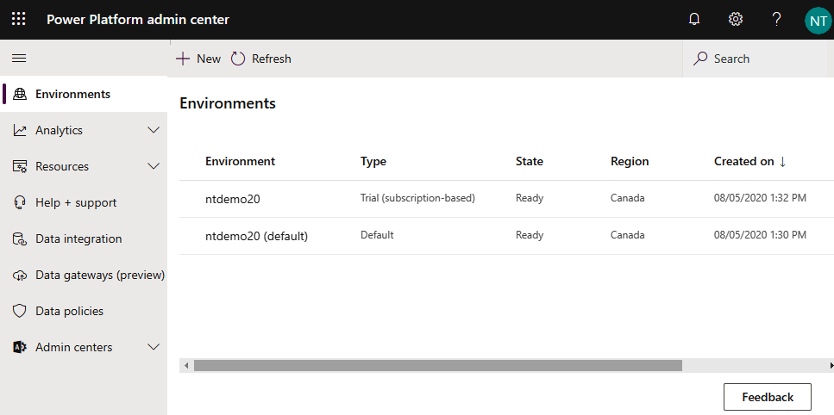834x415 pixels.
Task: Click the Search magnifier icon
Action: (x=700, y=59)
